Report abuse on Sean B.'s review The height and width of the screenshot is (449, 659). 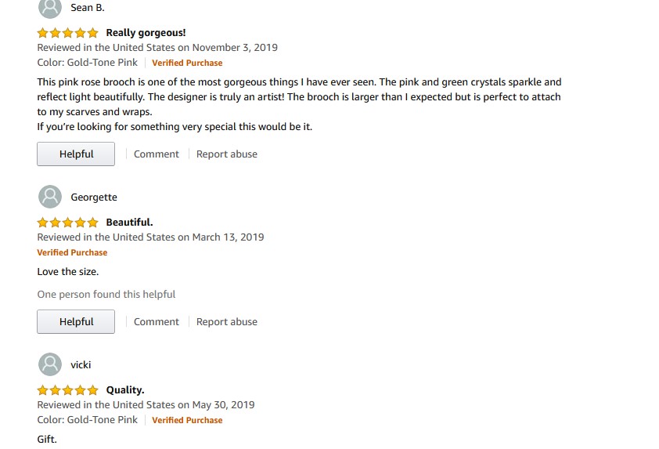(x=227, y=154)
